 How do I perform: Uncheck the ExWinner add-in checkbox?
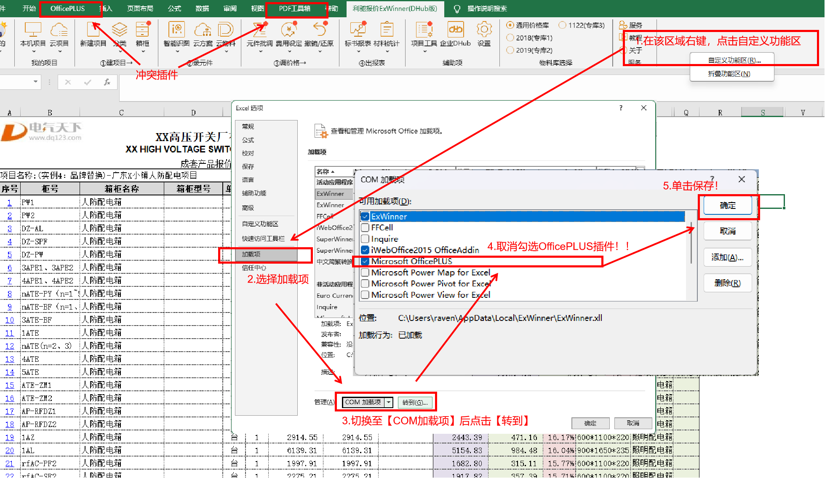(x=365, y=216)
